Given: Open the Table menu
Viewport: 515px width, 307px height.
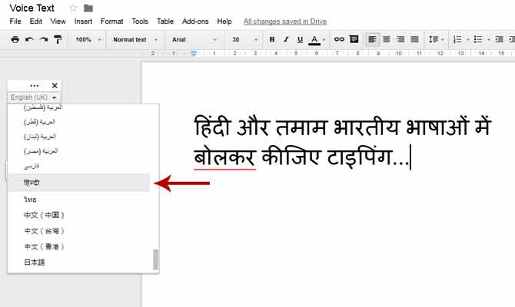Looking at the screenshot, I should (x=165, y=21).
